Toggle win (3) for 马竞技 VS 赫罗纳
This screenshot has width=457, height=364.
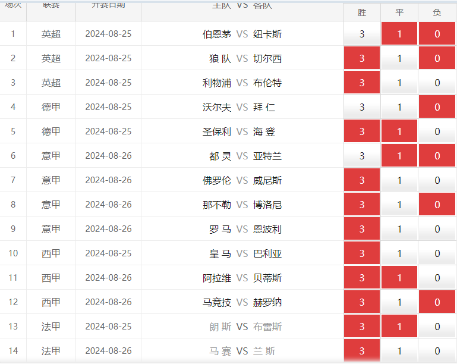(362, 302)
